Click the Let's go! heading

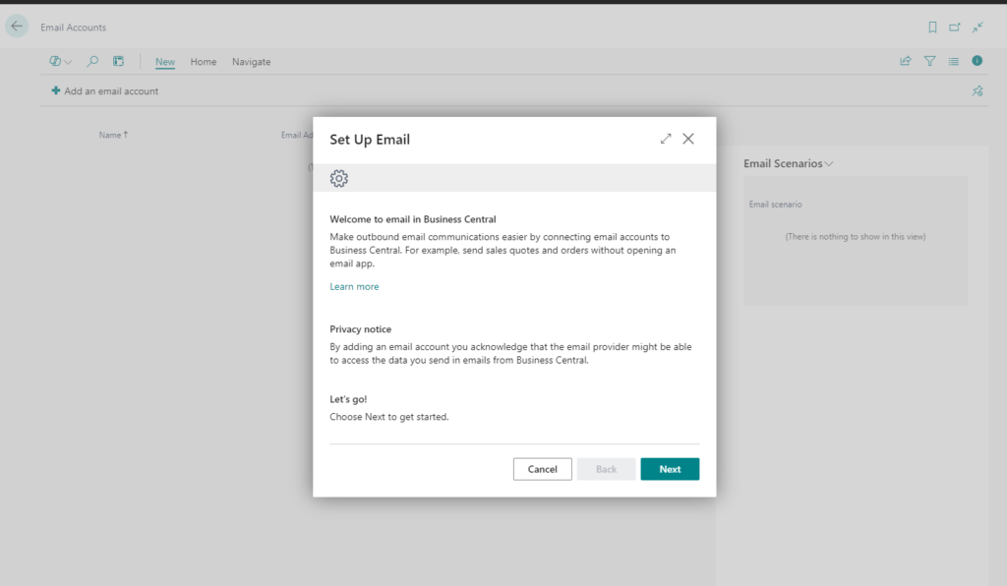(348, 398)
